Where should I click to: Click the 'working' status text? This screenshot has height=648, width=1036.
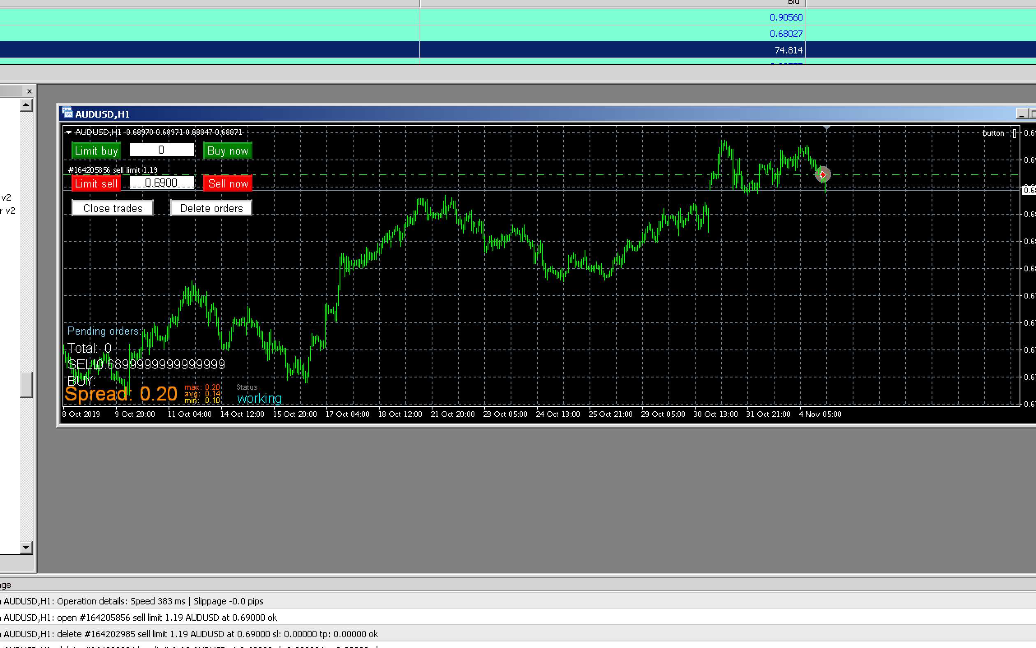[x=259, y=398]
